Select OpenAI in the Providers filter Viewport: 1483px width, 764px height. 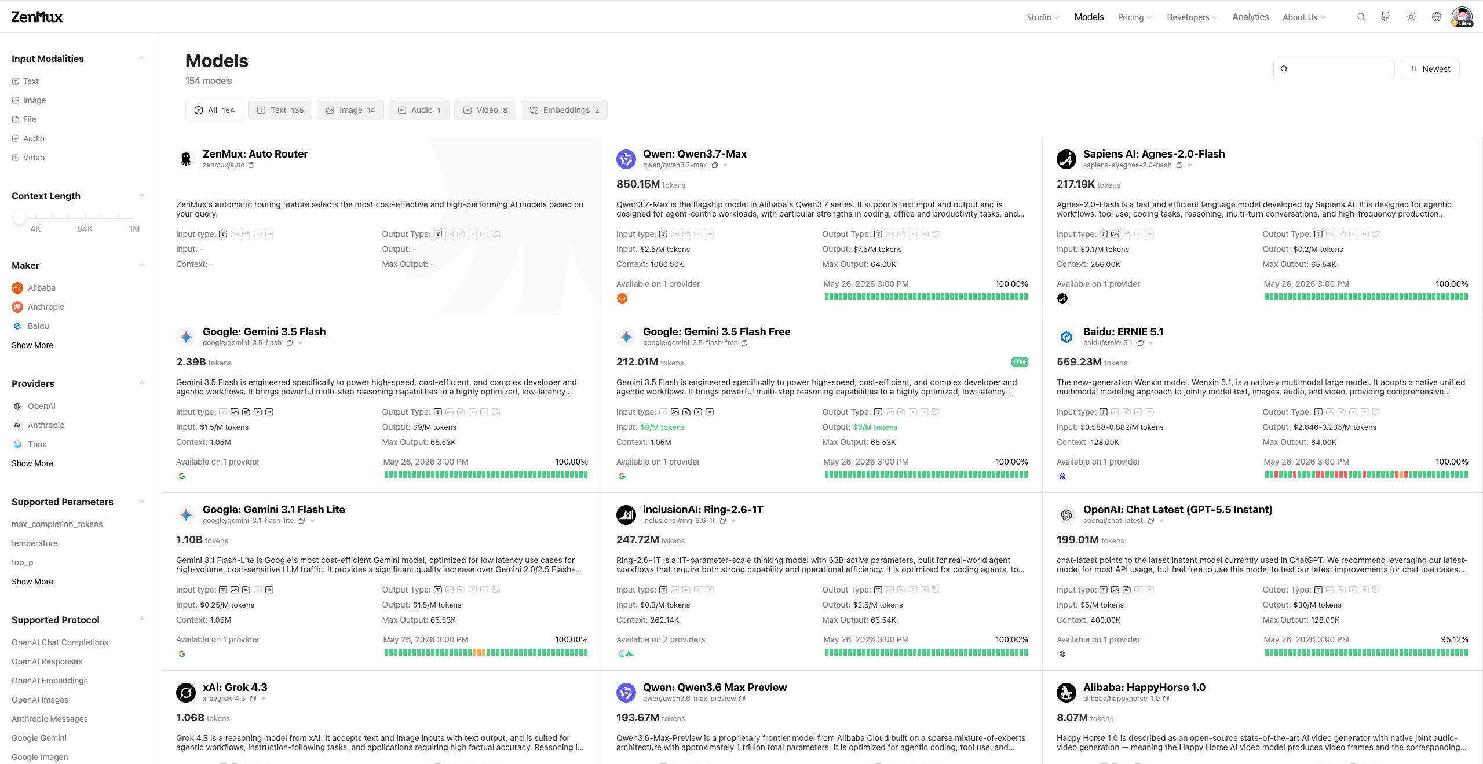(x=34, y=406)
